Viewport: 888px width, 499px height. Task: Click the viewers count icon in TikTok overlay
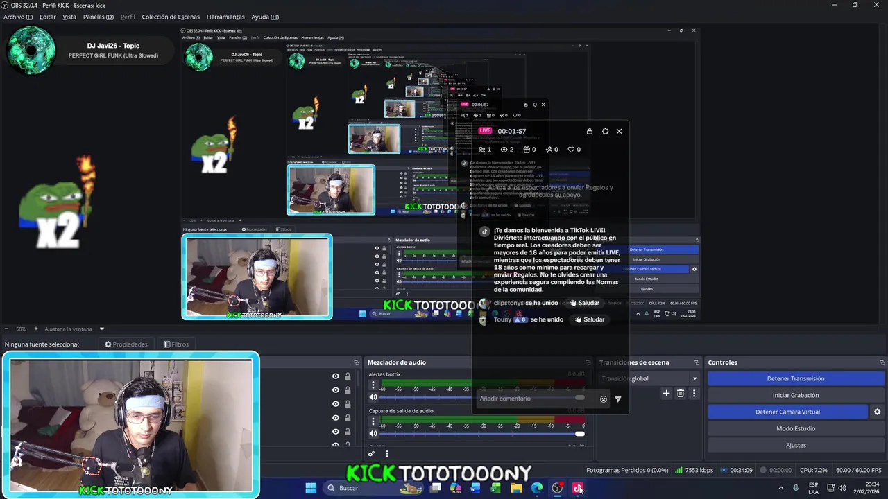pyautogui.click(x=482, y=150)
